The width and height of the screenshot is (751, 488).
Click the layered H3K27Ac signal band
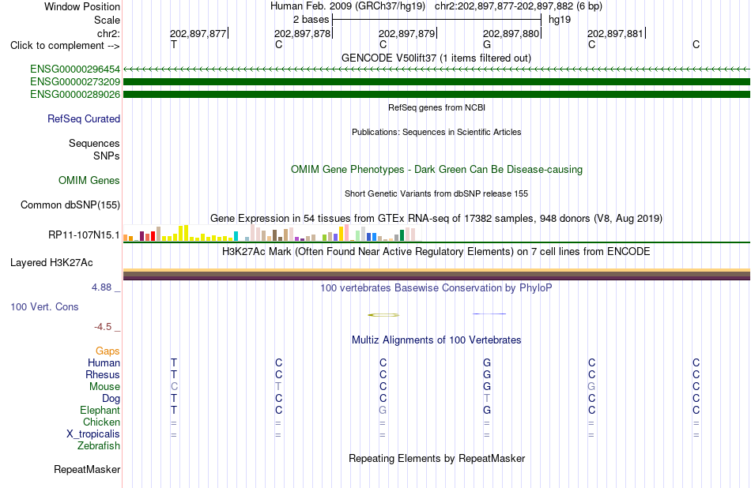(x=436, y=275)
